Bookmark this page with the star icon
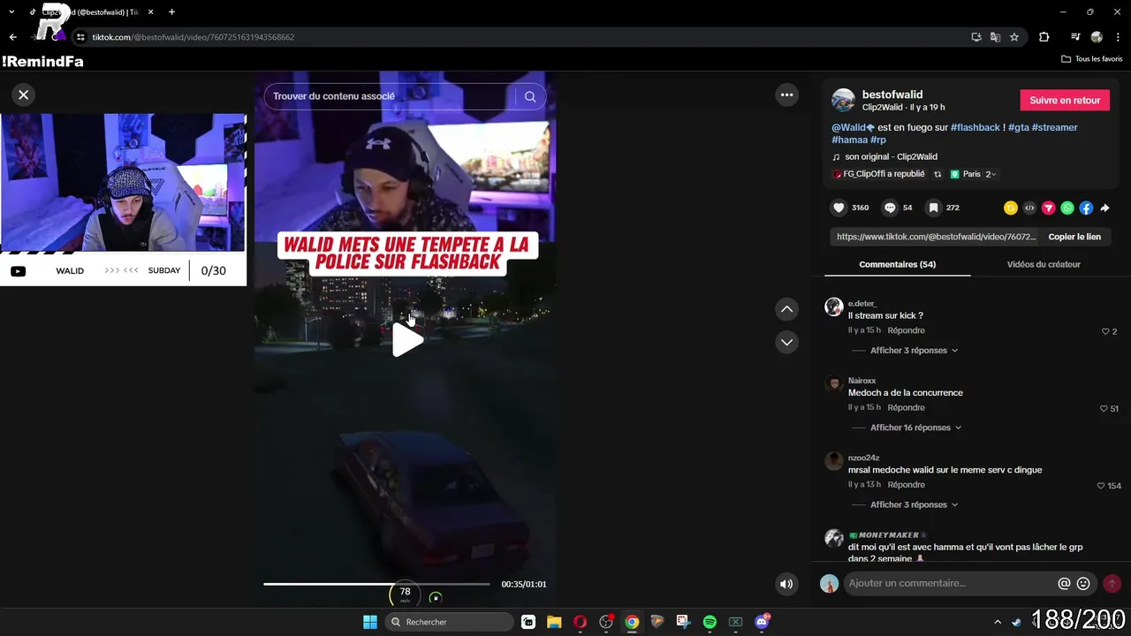 [x=1014, y=37]
